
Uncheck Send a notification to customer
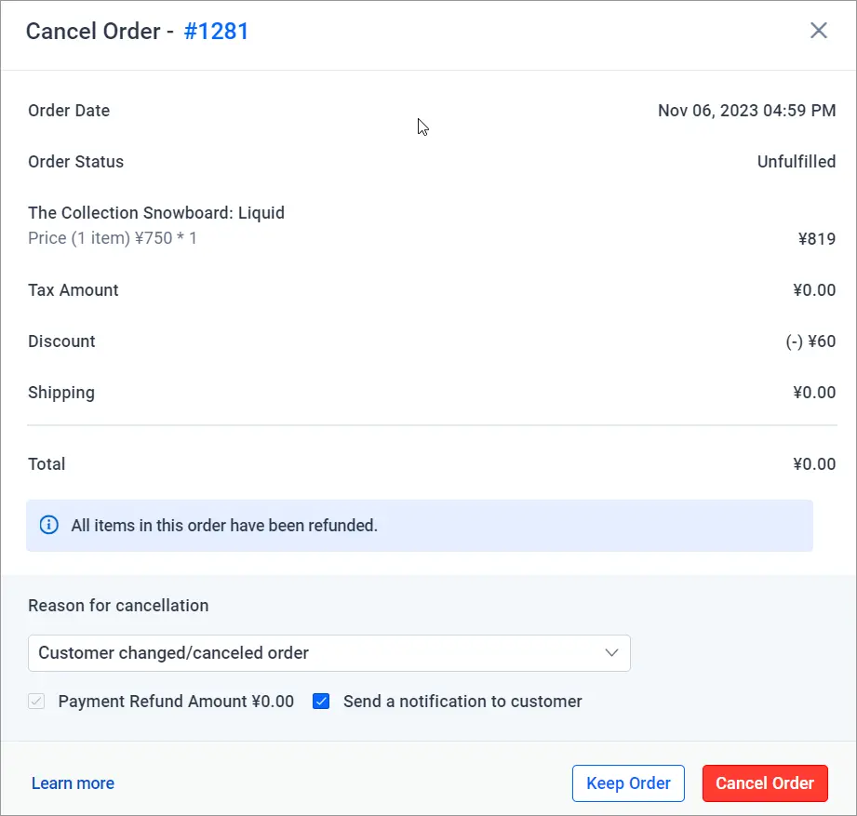pos(322,702)
